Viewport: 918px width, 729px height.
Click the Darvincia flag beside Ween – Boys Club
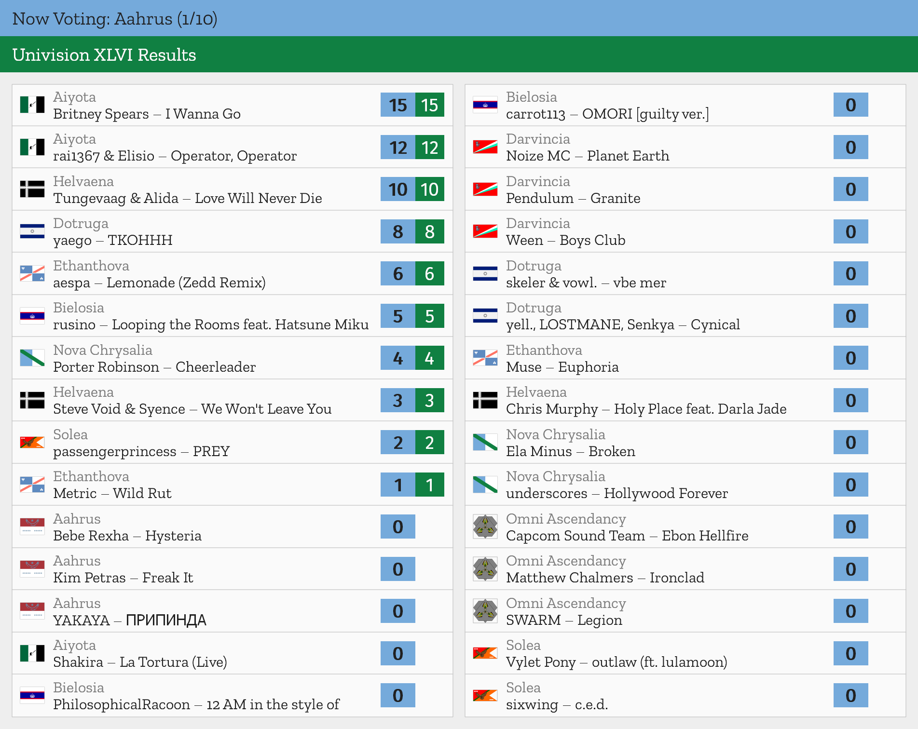pyautogui.click(x=485, y=231)
